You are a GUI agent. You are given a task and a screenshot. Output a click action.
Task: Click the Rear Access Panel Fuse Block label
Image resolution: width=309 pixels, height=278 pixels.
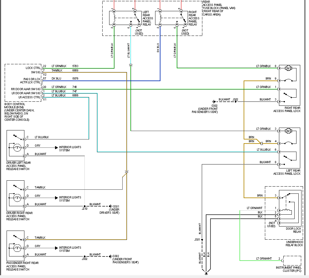pos(216,8)
